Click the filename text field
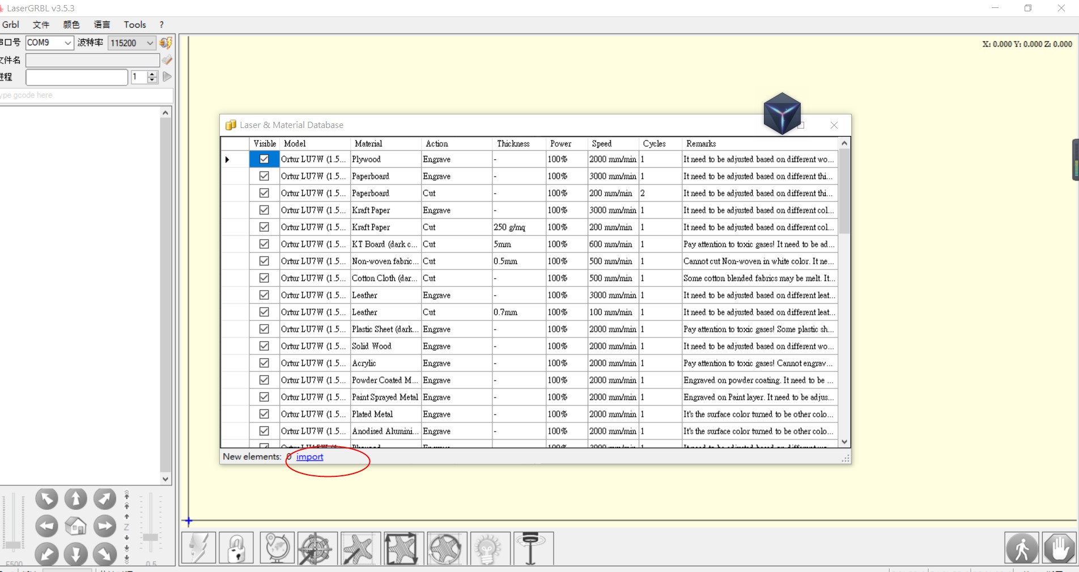1079x572 pixels. coord(92,60)
